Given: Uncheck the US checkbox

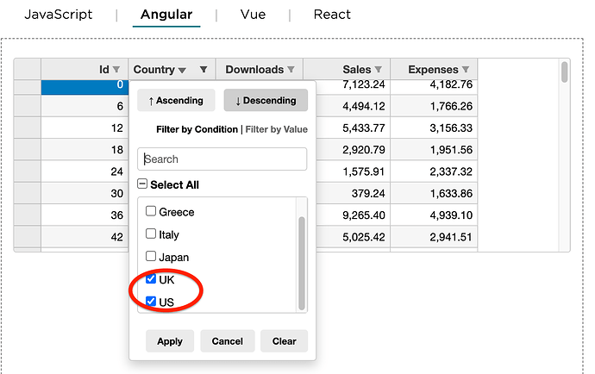Looking at the screenshot, I should pos(151,301).
